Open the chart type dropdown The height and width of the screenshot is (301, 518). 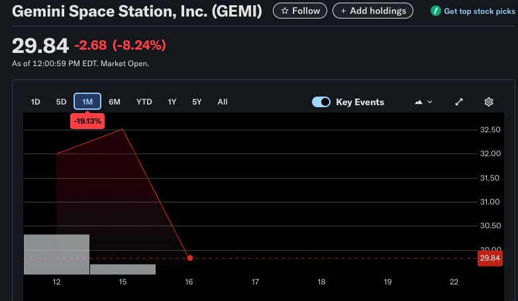[x=423, y=102]
